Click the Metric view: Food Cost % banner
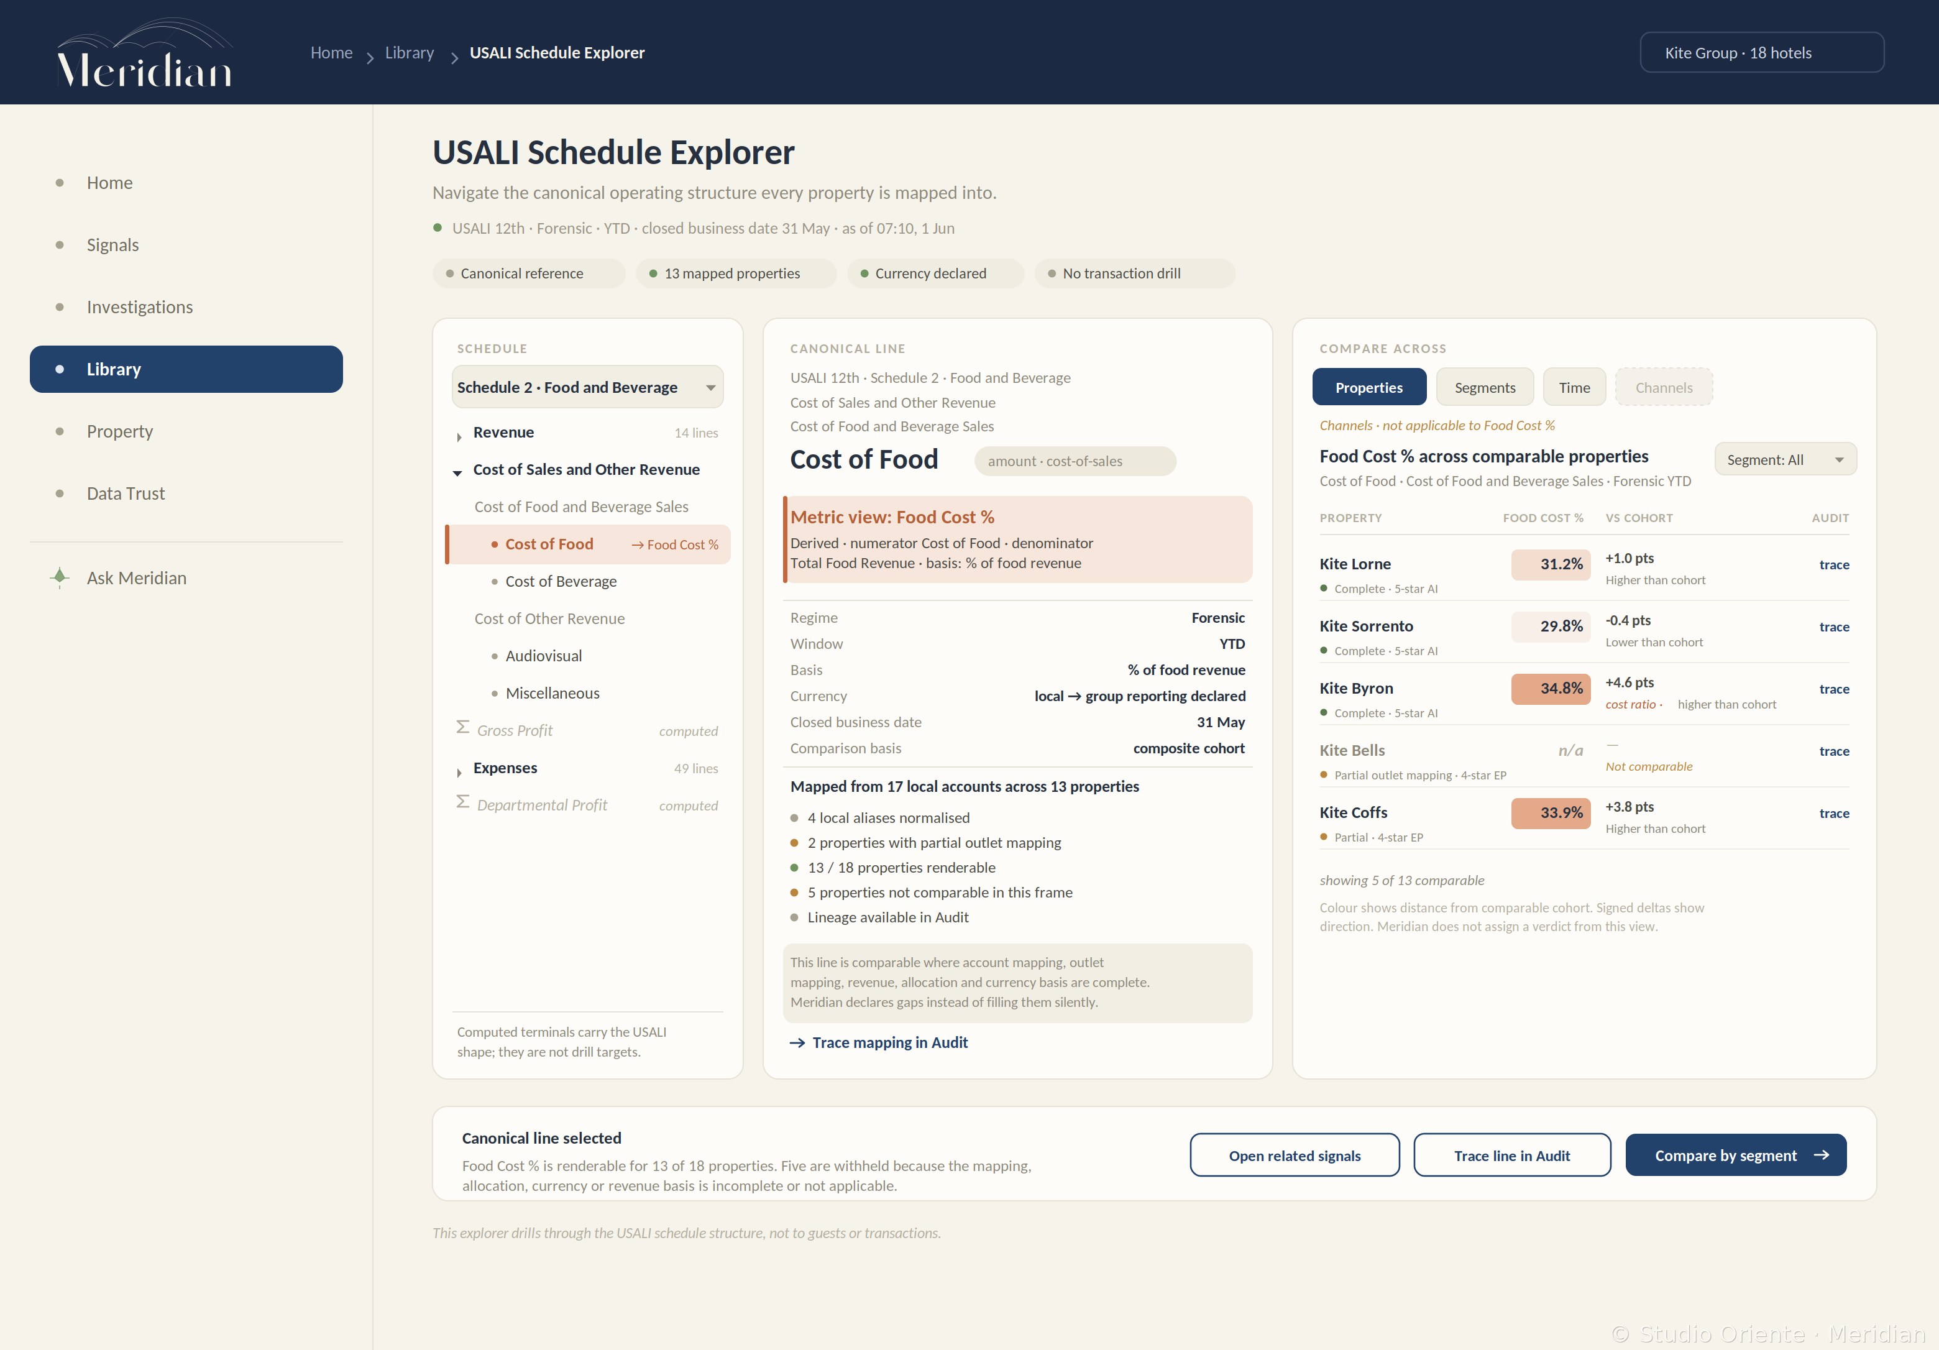This screenshot has width=1939, height=1350. pos(1017,540)
